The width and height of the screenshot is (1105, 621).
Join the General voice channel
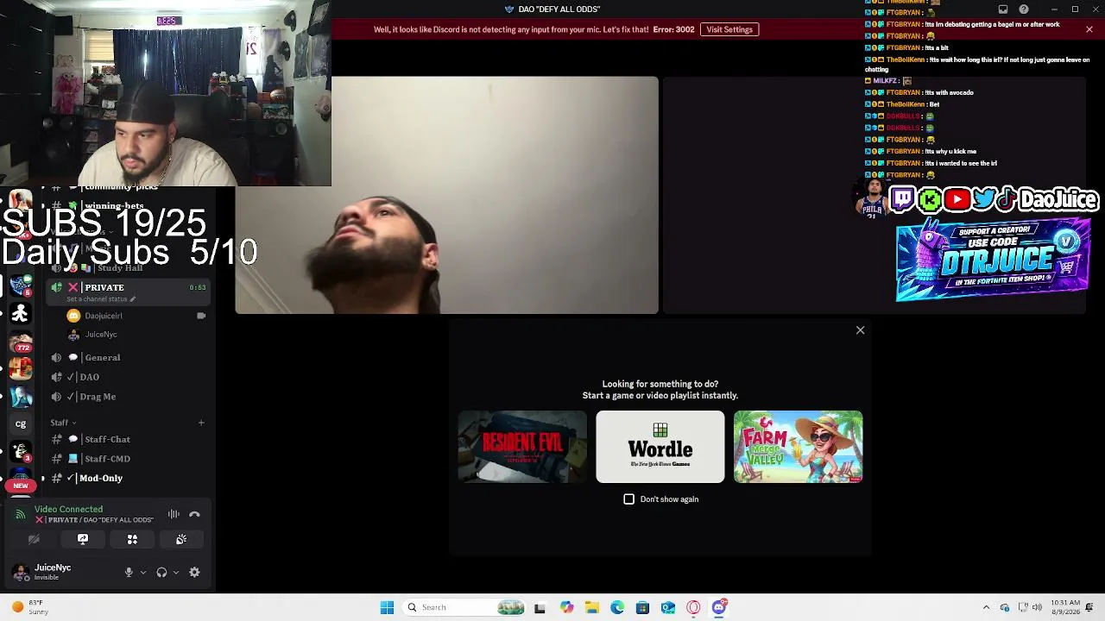click(x=129, y=357)
